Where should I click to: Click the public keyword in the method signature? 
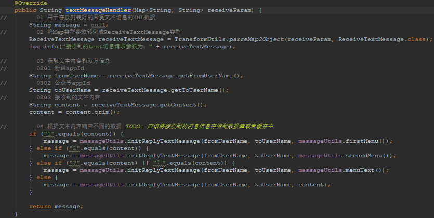pyautogui.click(x=25, y=10)
